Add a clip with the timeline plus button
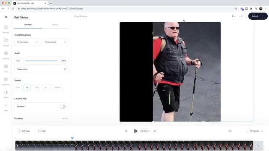The width and height of the screenshot is (269, 151). pos(258,146)
